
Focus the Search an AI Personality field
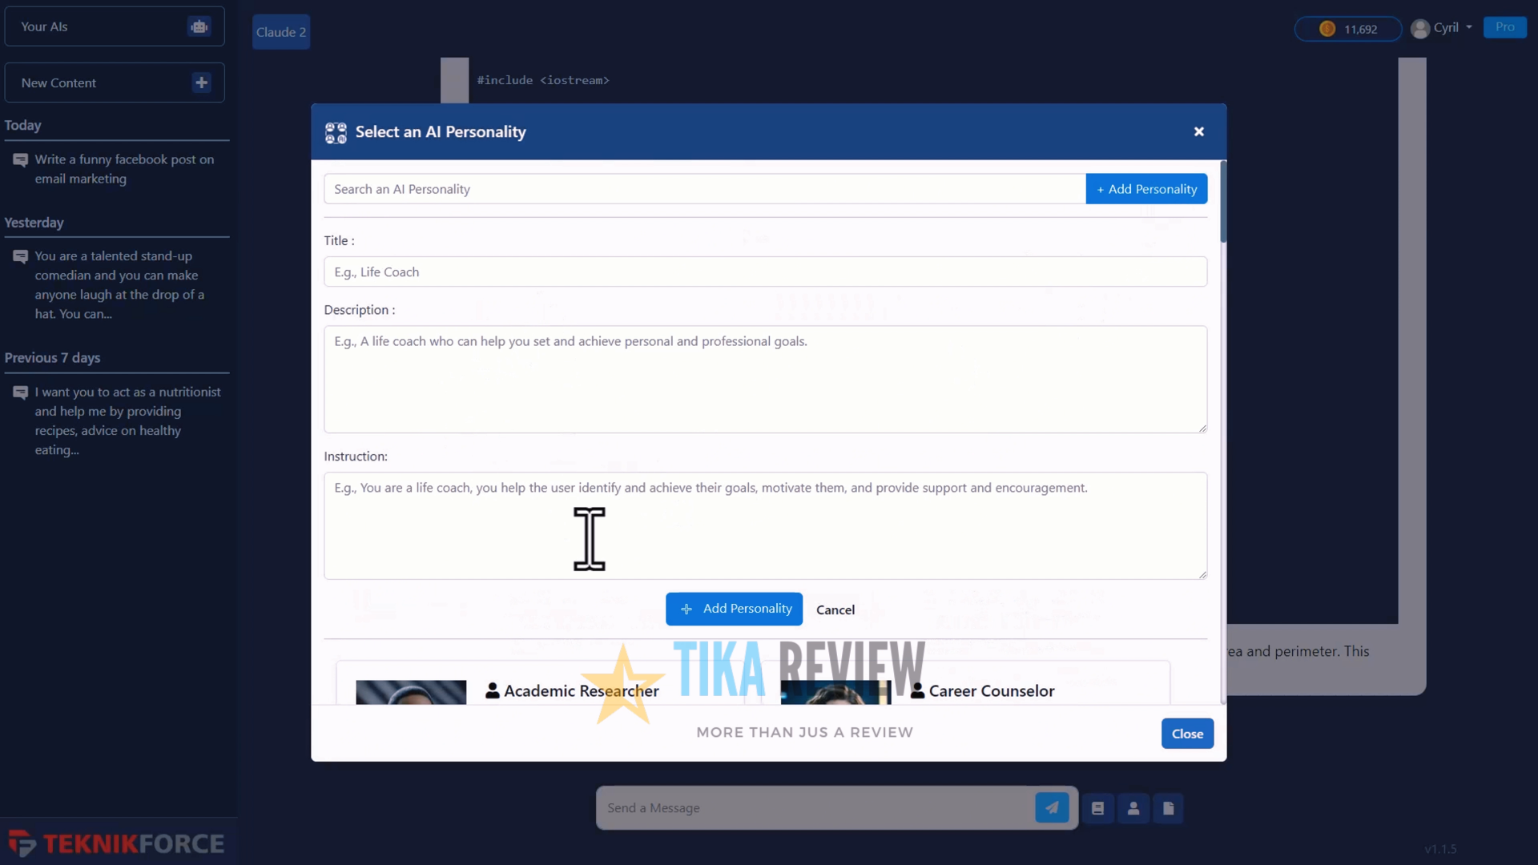point(704,189)
